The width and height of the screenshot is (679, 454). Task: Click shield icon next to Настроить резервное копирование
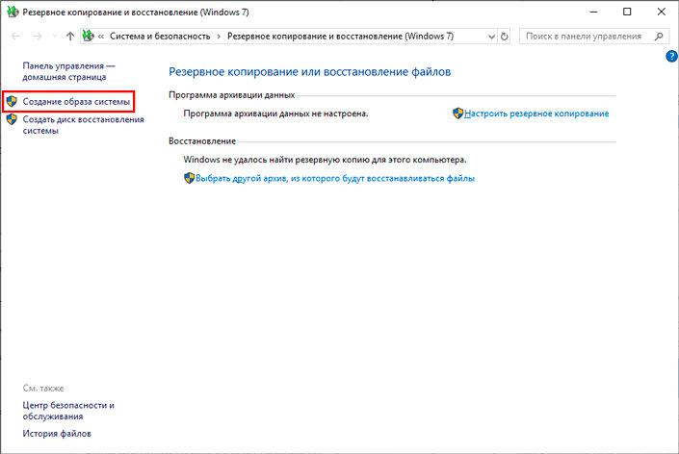click(x=457, y=113)
